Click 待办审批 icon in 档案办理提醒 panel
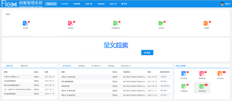The width and height of the screenshot is (232, 101). [184, 74]
